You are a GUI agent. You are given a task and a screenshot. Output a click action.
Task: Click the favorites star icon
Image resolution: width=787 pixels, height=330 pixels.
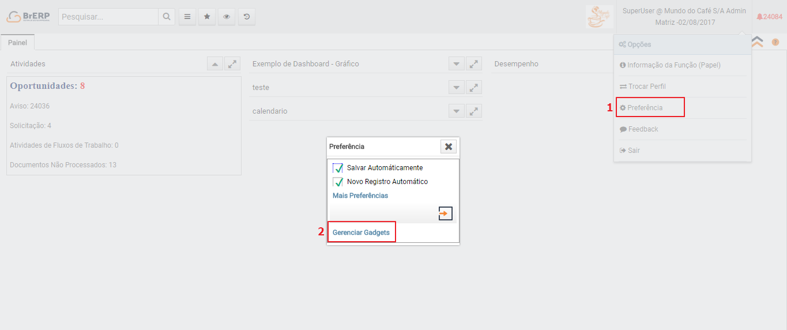pyautogui.click(x=207, y=17)
